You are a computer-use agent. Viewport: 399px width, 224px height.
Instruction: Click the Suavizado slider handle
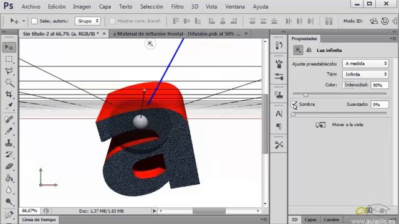[x=293, y=114]
